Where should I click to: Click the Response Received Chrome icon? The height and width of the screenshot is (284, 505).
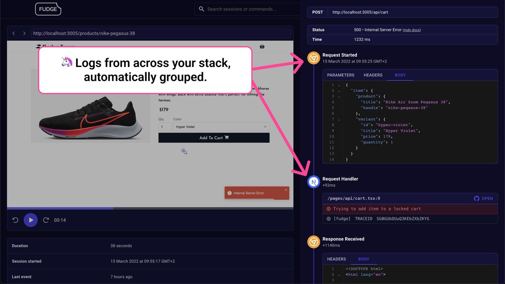(x=314, y=242)
